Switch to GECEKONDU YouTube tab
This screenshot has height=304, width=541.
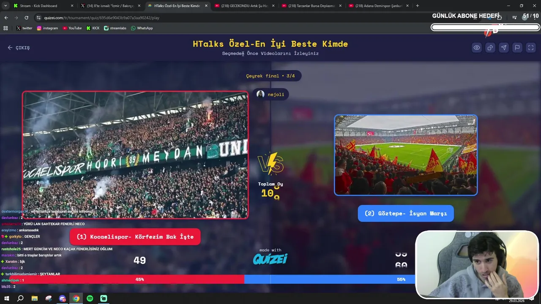pyautogui.click(x=244, y=6)
